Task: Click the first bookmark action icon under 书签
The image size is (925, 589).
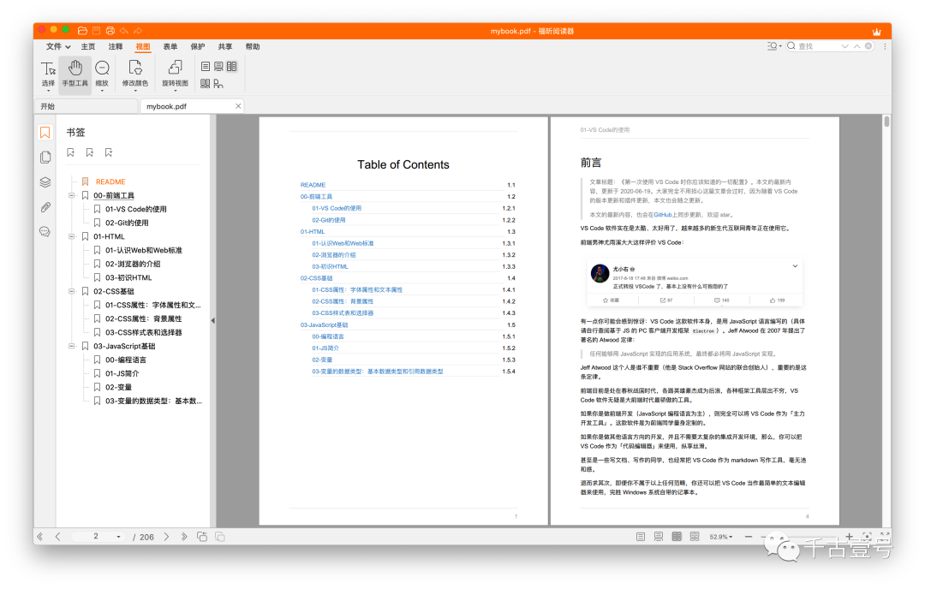Action: pos(71,152)
